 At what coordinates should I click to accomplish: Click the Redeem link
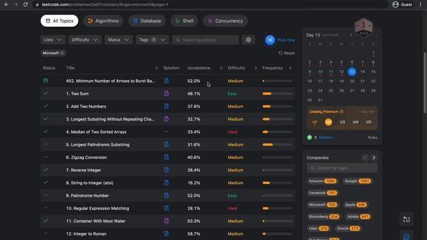(326, 137)
